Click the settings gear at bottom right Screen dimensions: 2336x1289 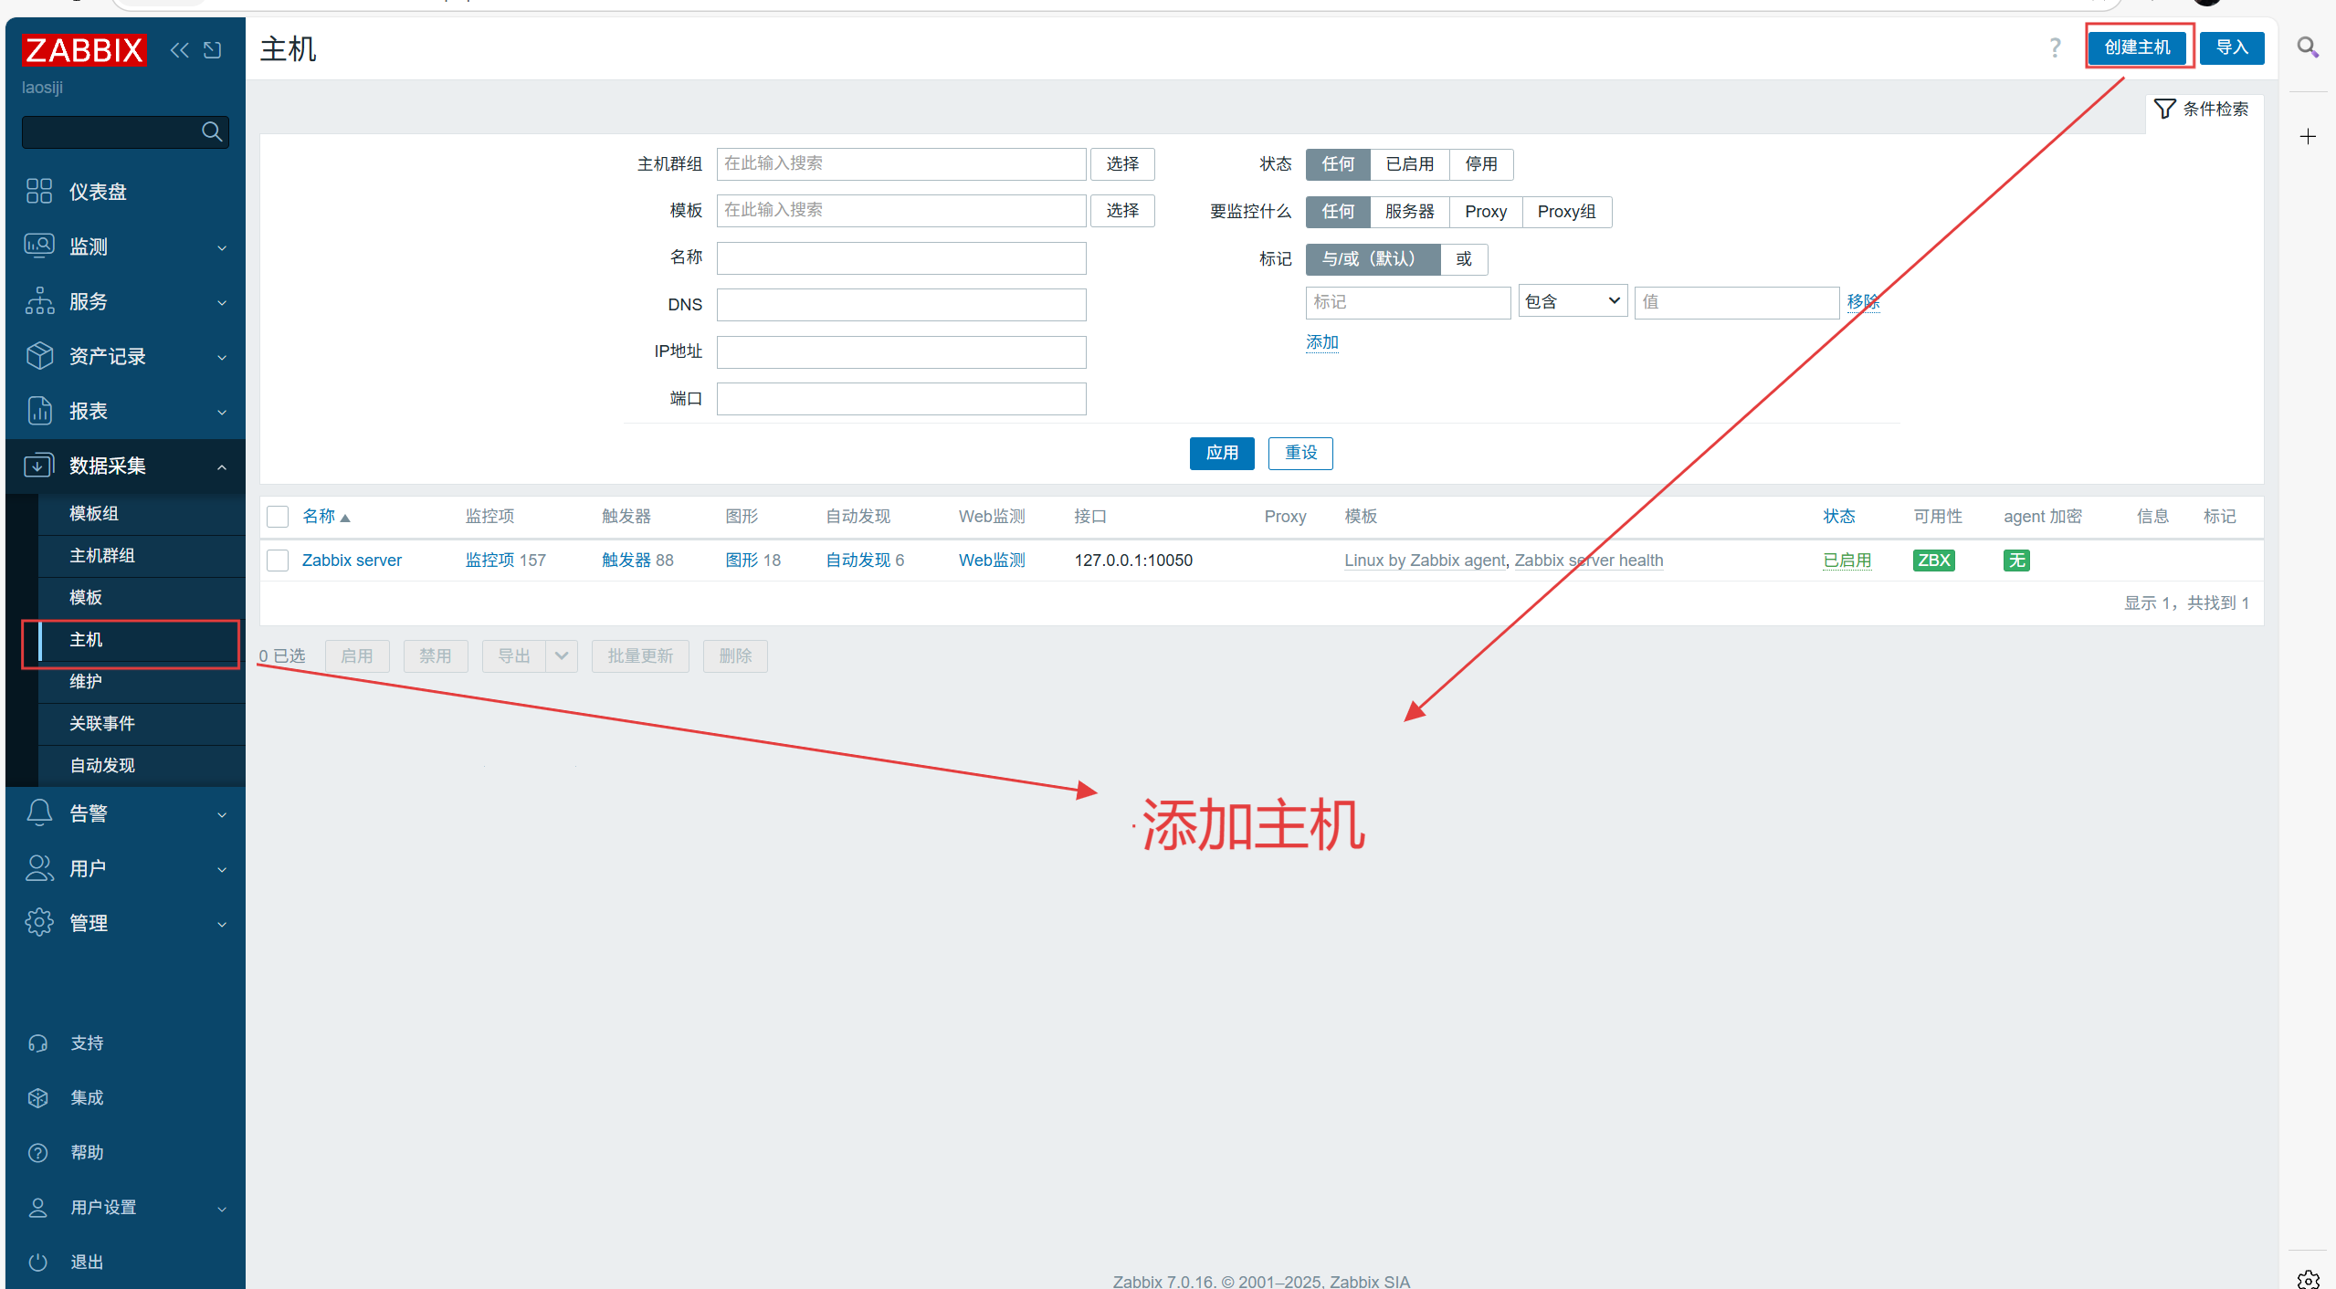click(x=2308, y=1279)
